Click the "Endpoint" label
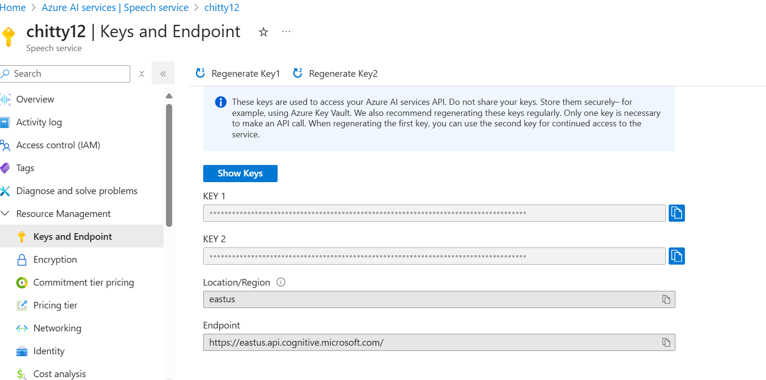The height and width of the screenshot is (380, 766). click(x=221, y=325)
